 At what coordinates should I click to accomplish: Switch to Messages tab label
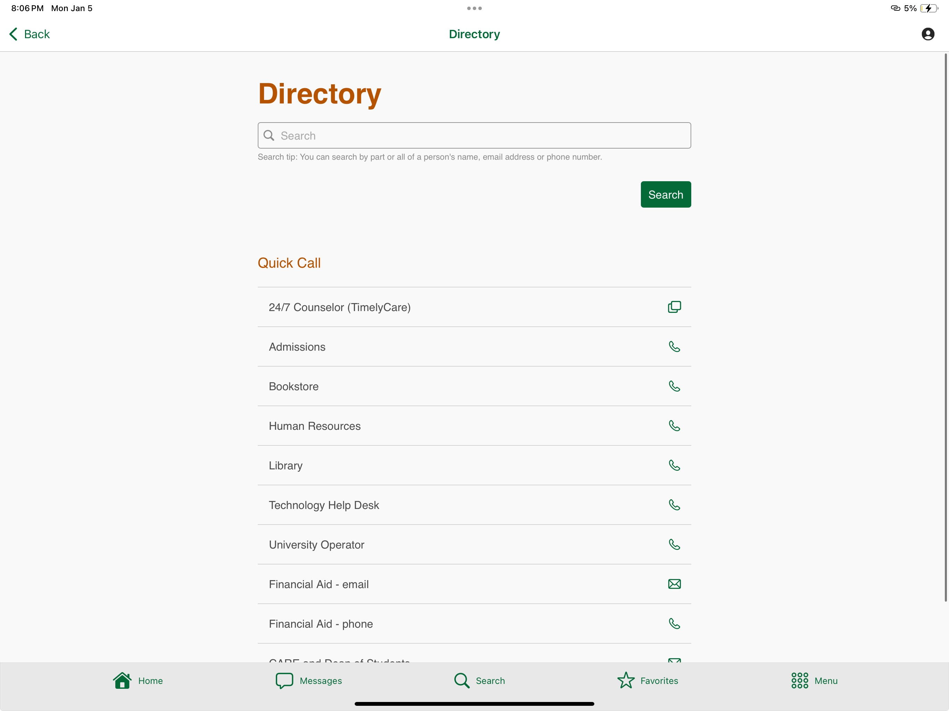[x=321, y=681]
